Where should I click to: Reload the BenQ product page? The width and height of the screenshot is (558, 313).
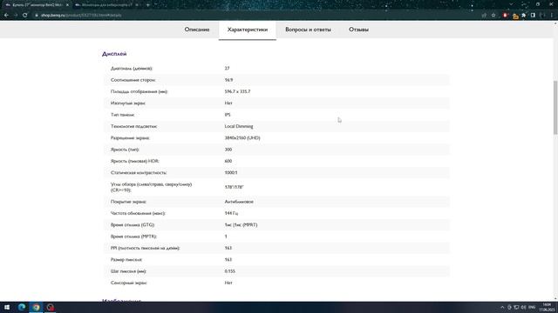pos(25,16)
